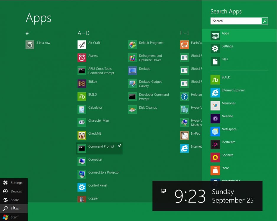The image size is (277, 221).
Task: Click the Start button with Windows logo
Action: click(14, 217)
